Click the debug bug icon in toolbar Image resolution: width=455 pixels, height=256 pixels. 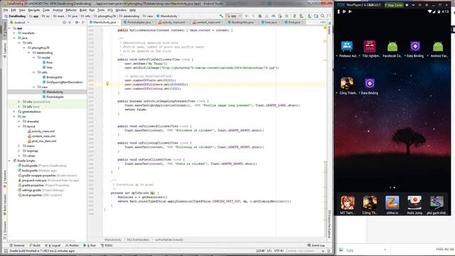[260, 16]
